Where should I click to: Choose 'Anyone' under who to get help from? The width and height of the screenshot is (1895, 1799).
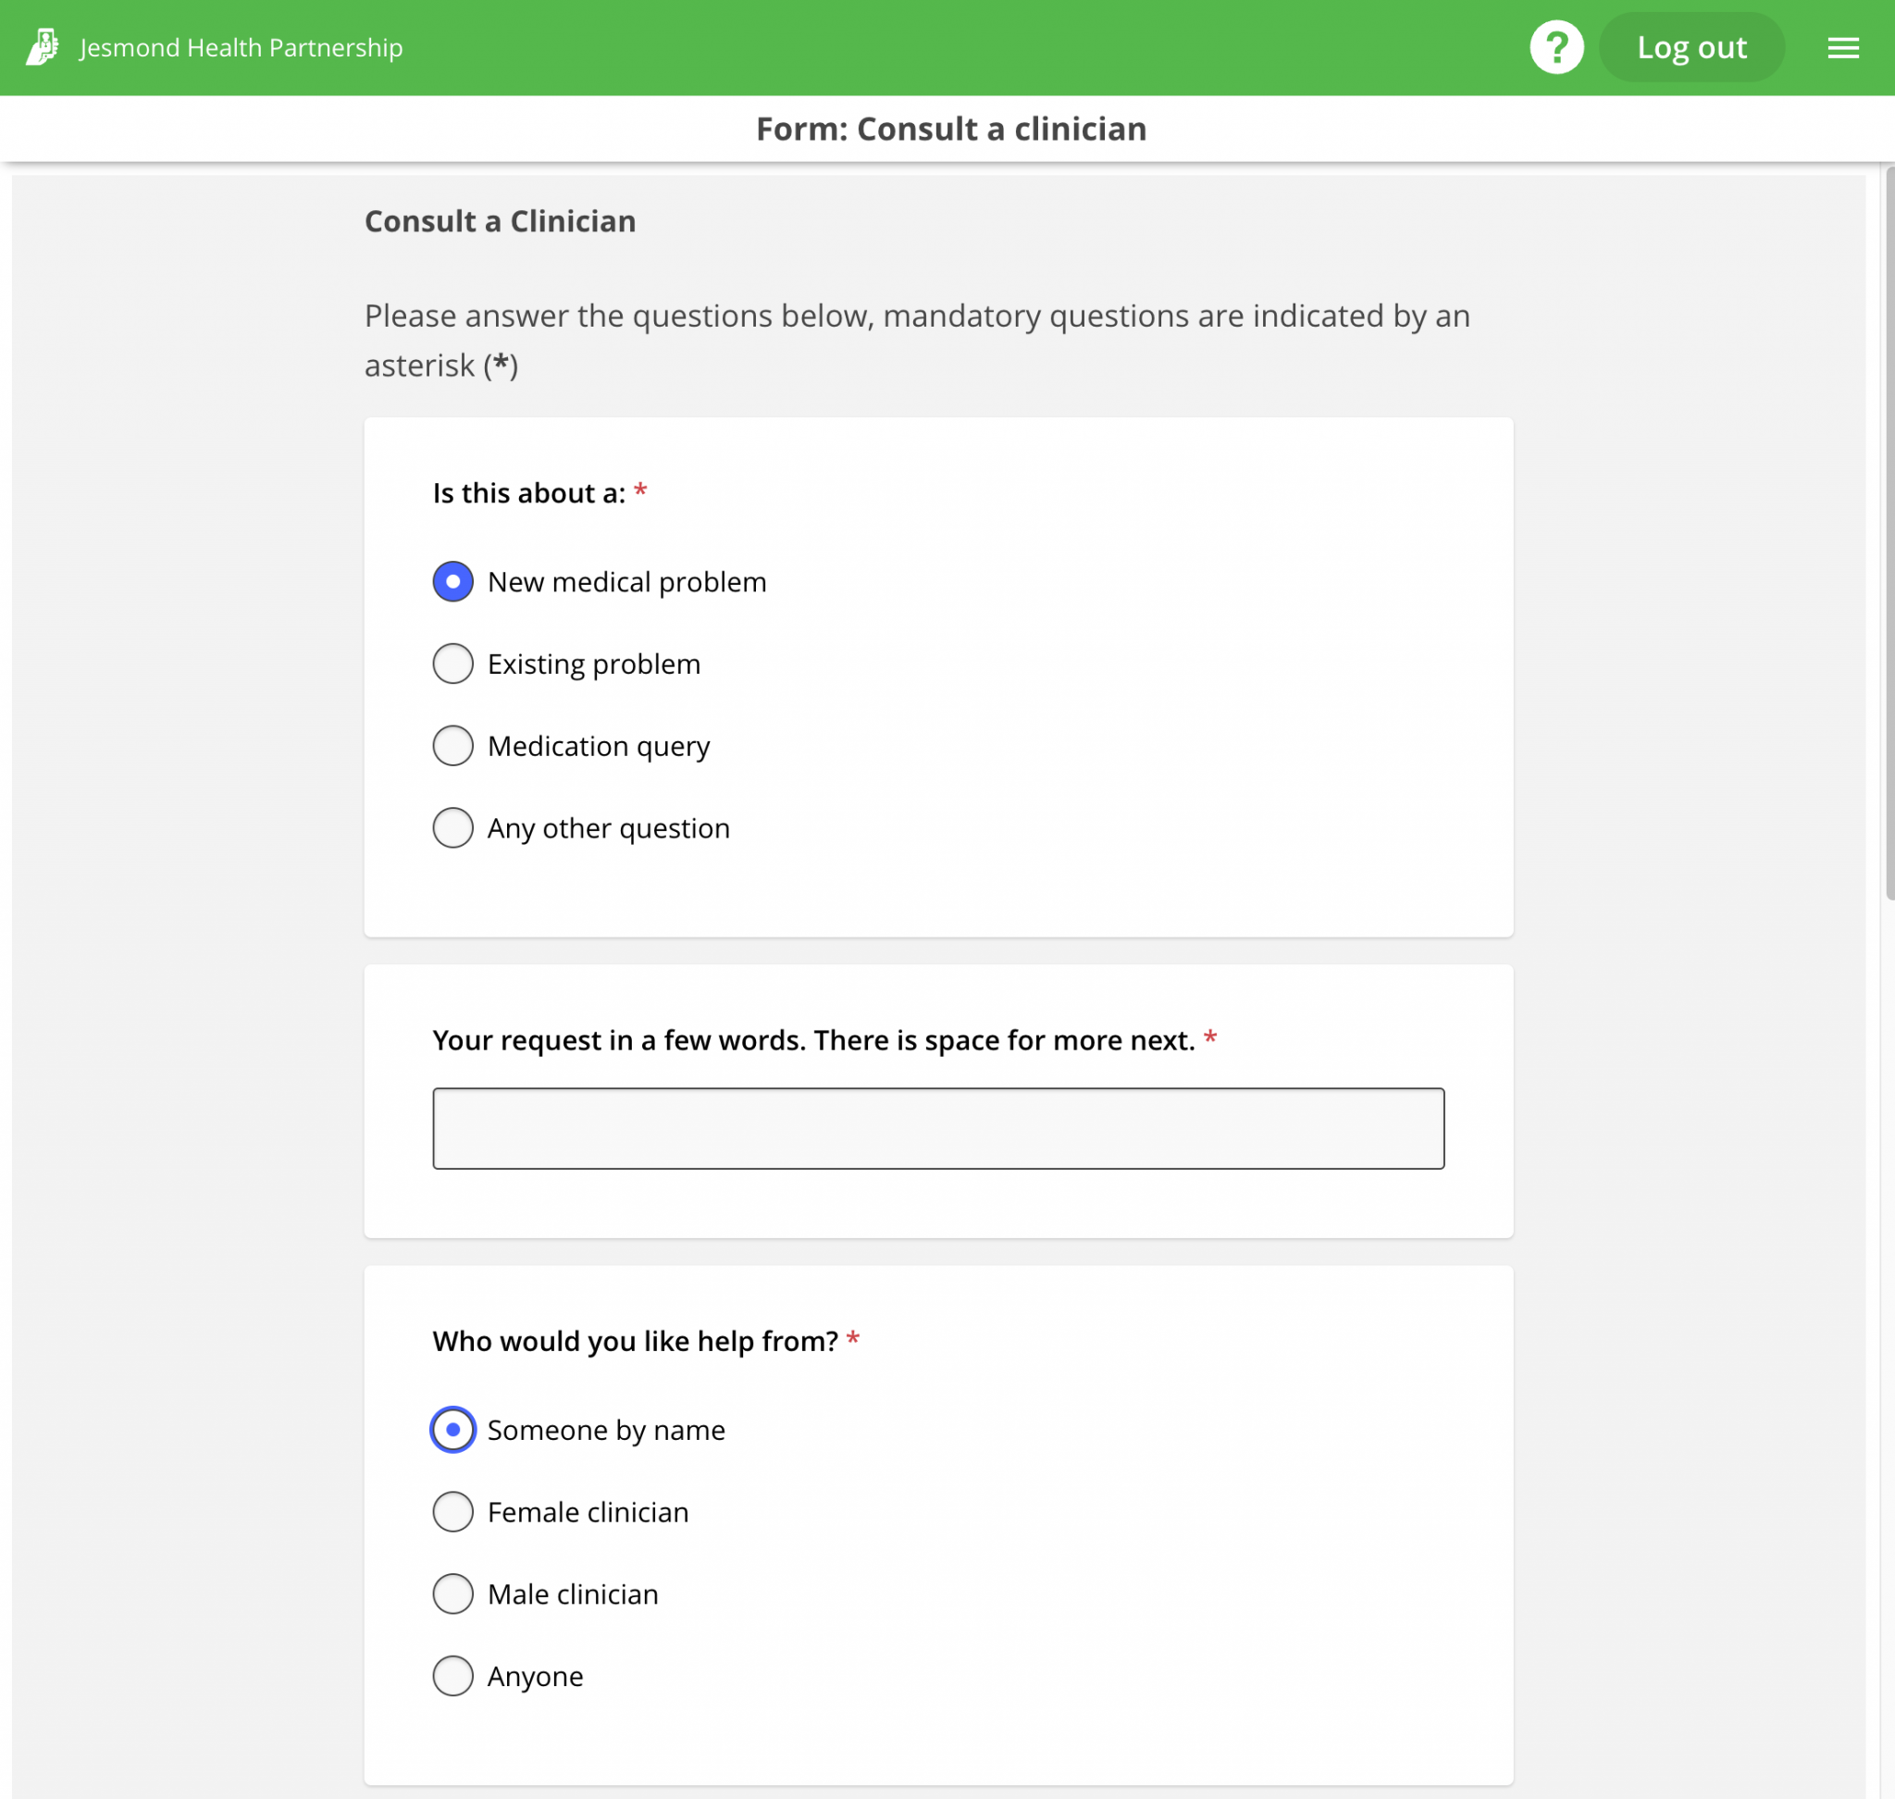coord(452,1676)
